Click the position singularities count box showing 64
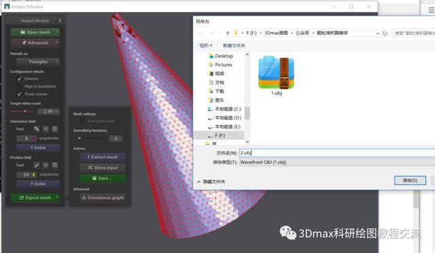 click(27, 175)
